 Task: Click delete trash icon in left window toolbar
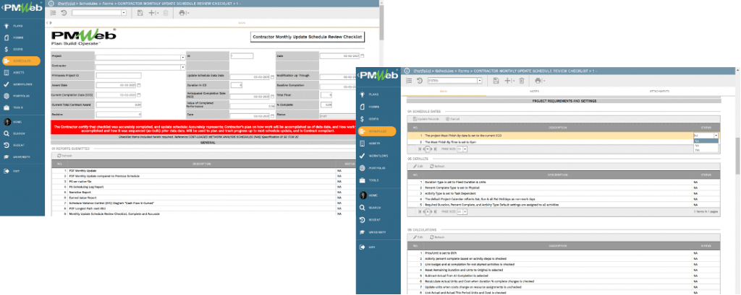click(x=166, y=13)
